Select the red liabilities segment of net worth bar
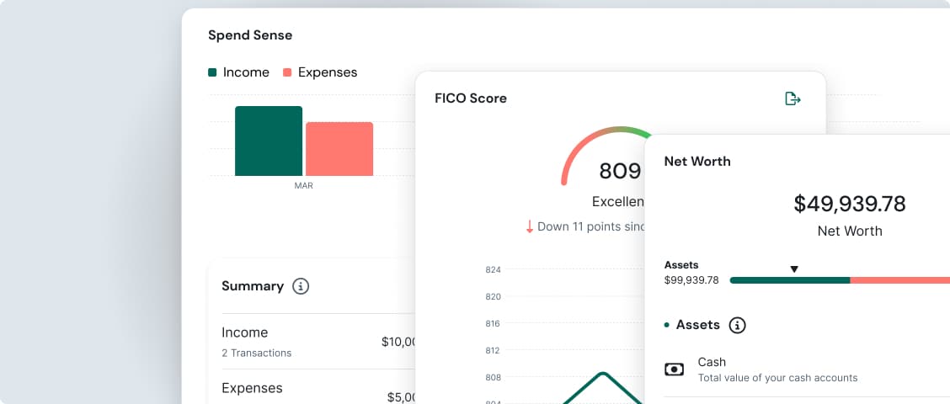Image resolution: width=950 pixels, height=404 pixels. click(x=899, y=280)
